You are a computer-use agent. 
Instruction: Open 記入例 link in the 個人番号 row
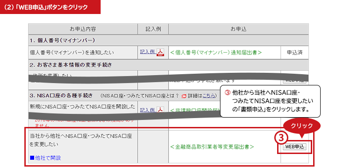point(147,52)
